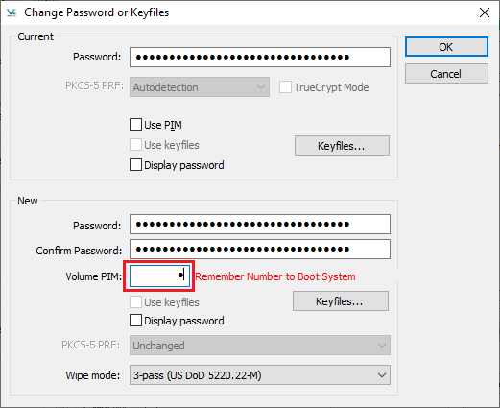Click the New Password field

click(260, 225)
